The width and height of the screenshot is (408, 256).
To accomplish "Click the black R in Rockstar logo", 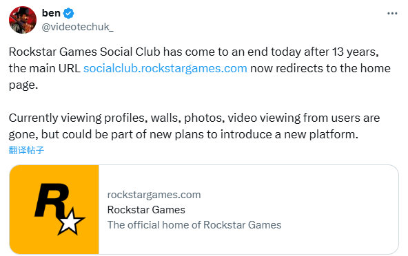I will coord(52,200).
